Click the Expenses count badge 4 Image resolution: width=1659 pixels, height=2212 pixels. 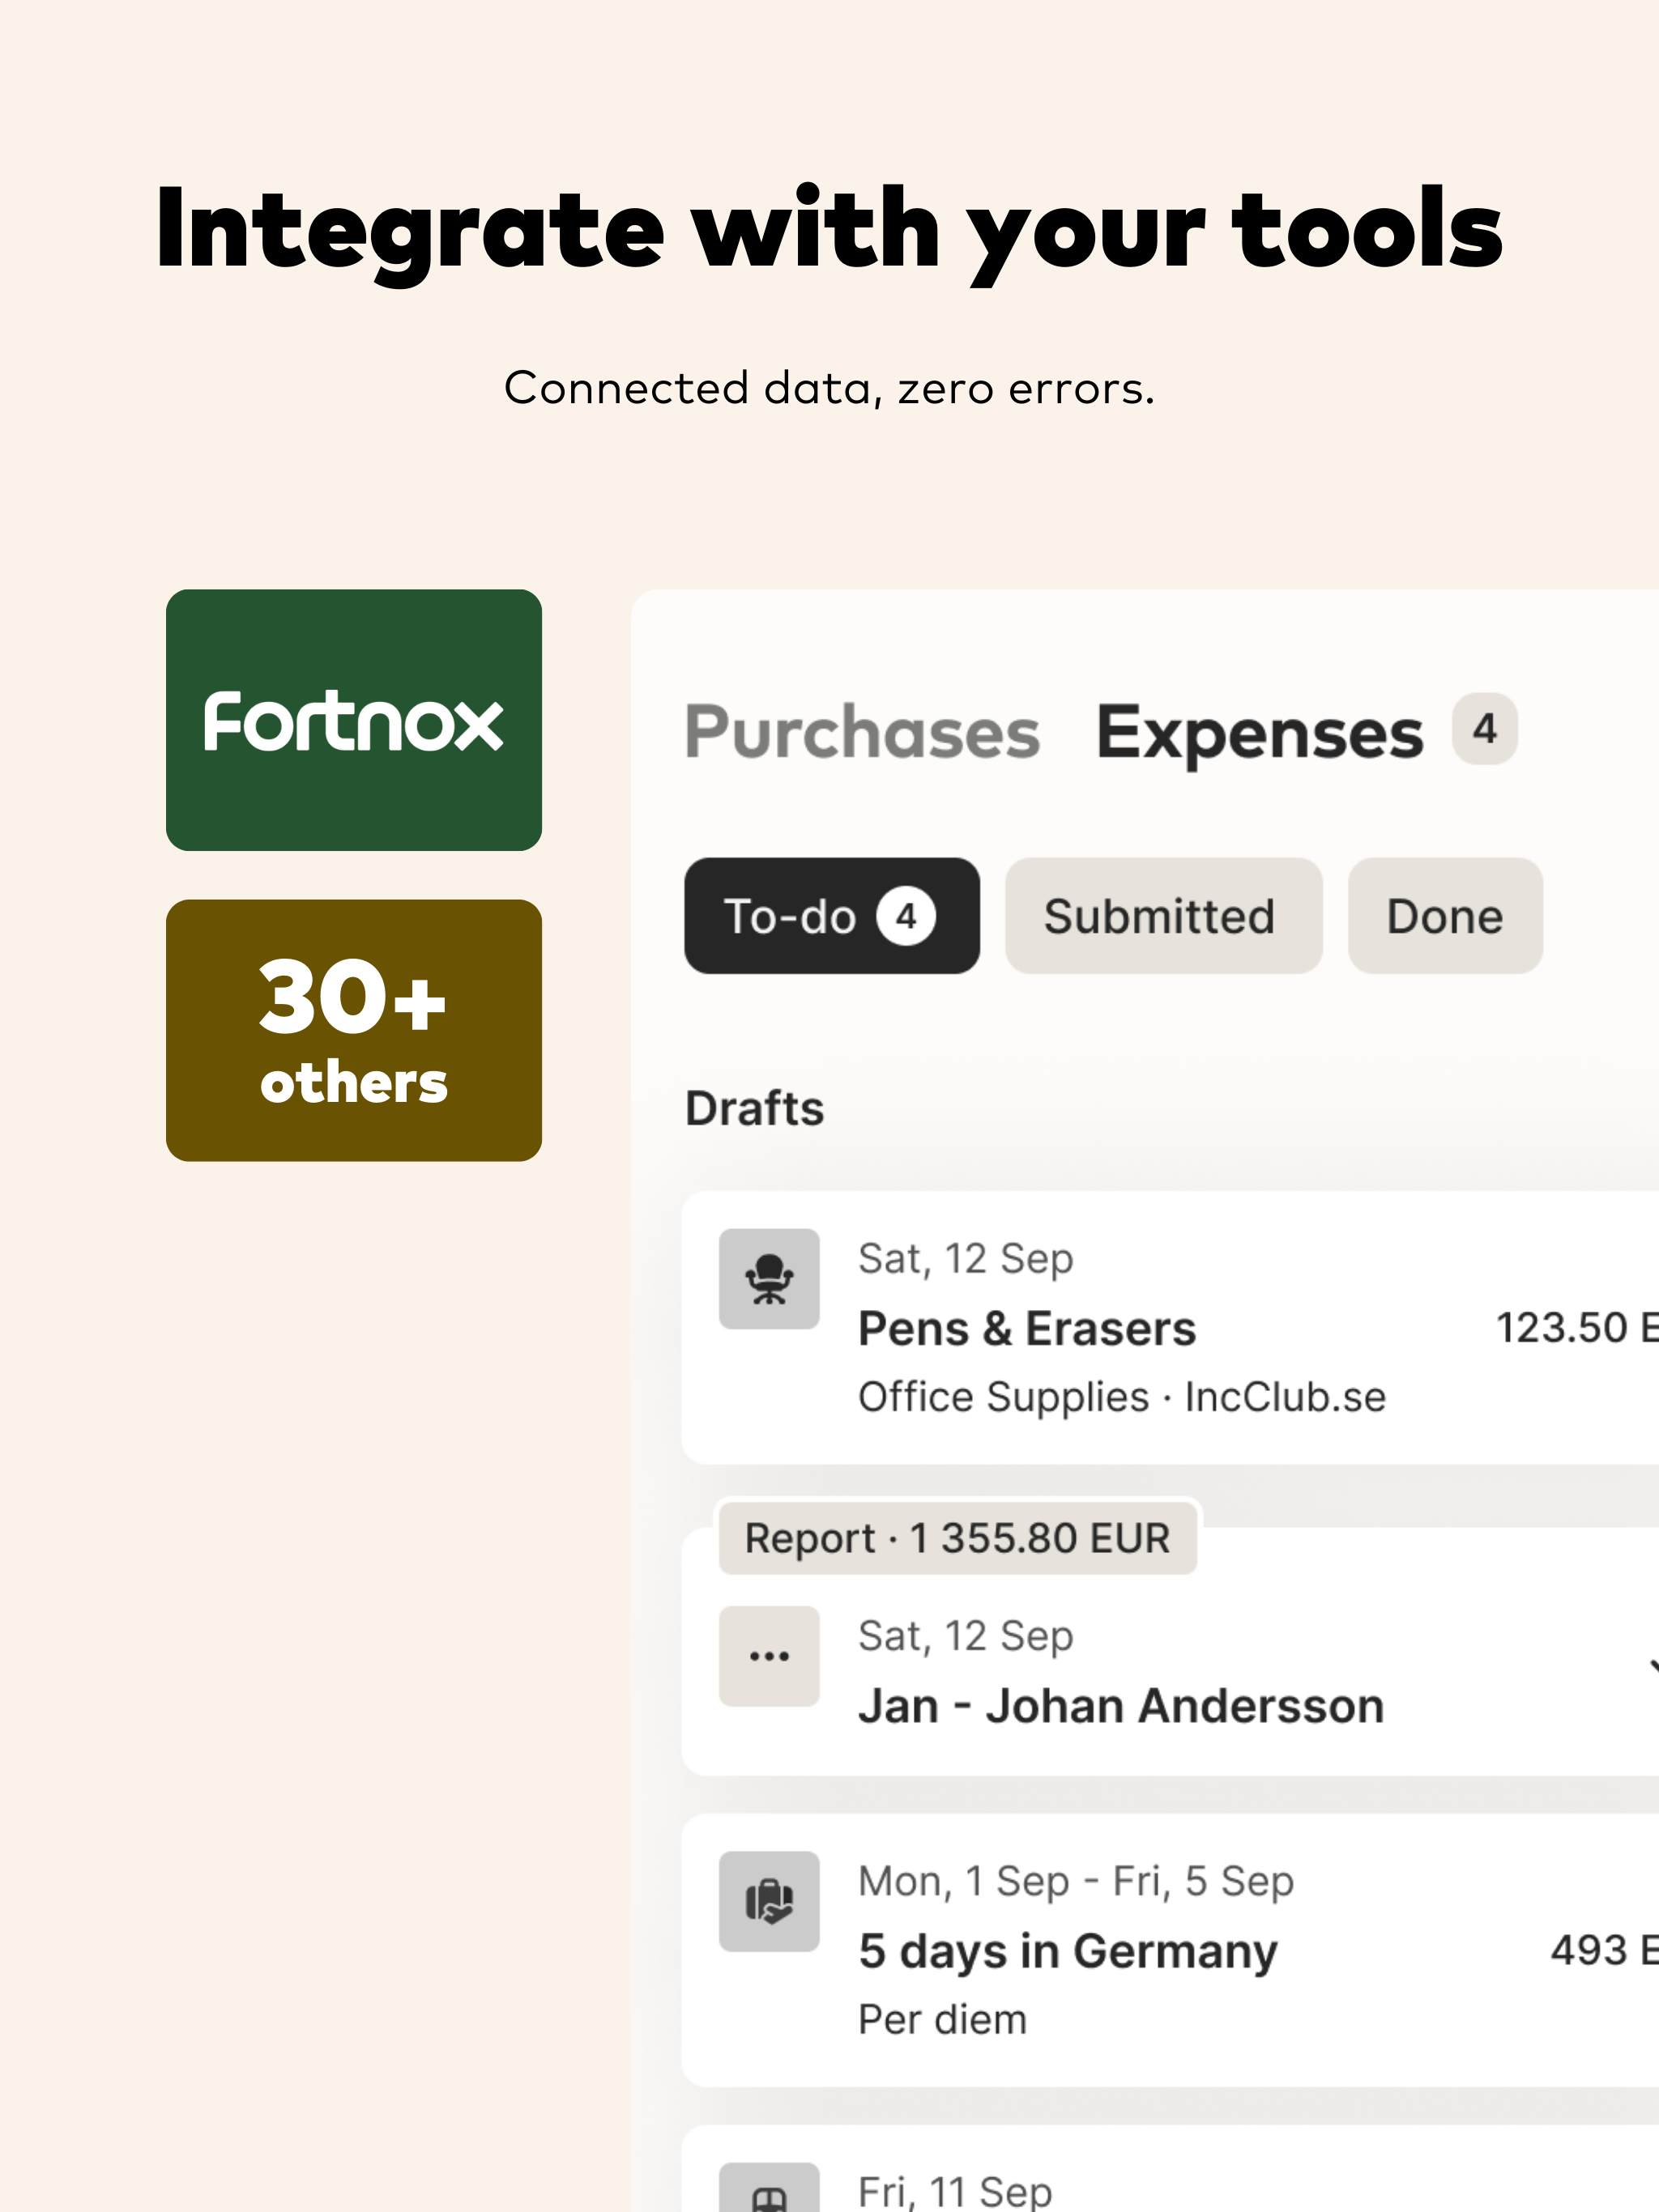click(x=1484, y=729)
